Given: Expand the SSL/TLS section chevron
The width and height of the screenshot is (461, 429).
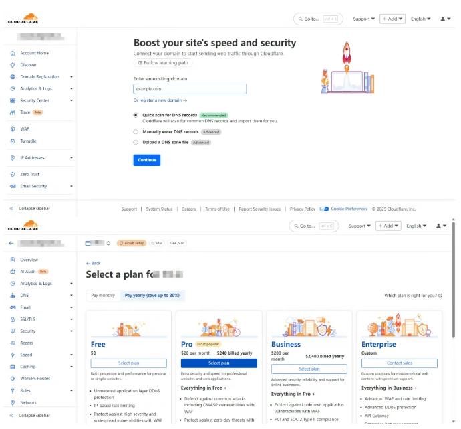Looking at the screenshot, I should (x=71, y=319).
